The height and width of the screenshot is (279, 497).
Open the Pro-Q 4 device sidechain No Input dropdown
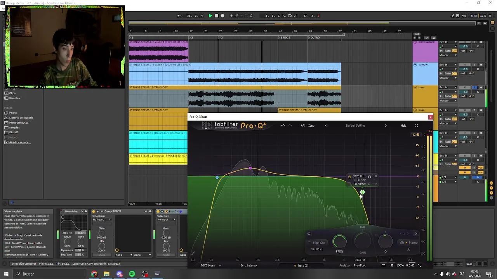click(x=166, y=220)
